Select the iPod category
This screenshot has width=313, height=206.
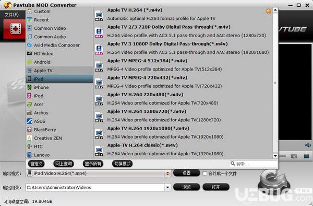tap(59, 96)
